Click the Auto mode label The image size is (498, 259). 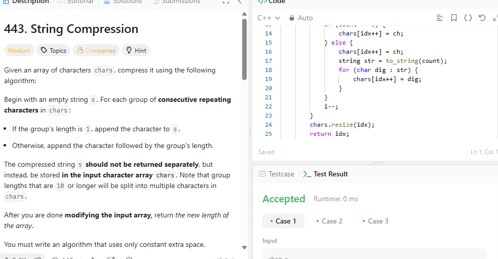[x=305, y=18]
